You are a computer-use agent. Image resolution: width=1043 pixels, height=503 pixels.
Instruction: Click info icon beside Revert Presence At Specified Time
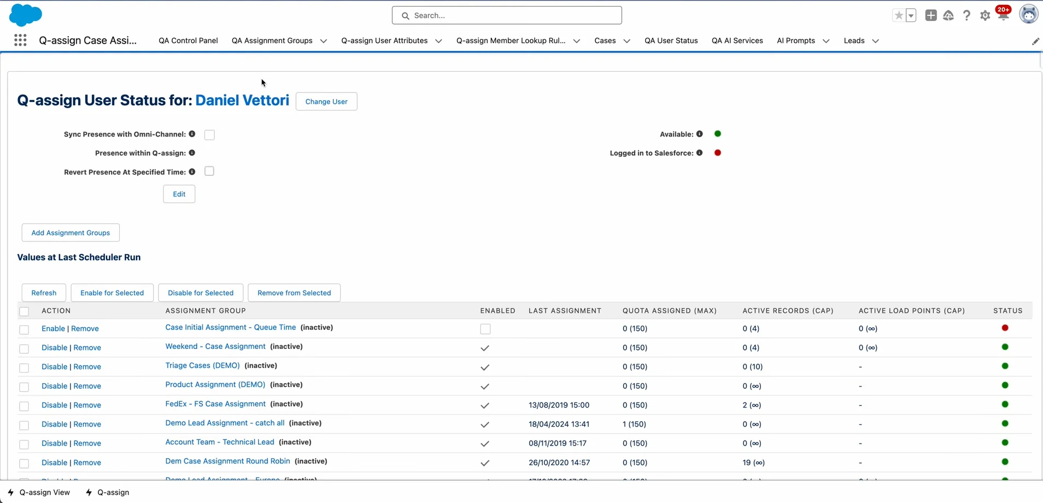tap(192, 171)
